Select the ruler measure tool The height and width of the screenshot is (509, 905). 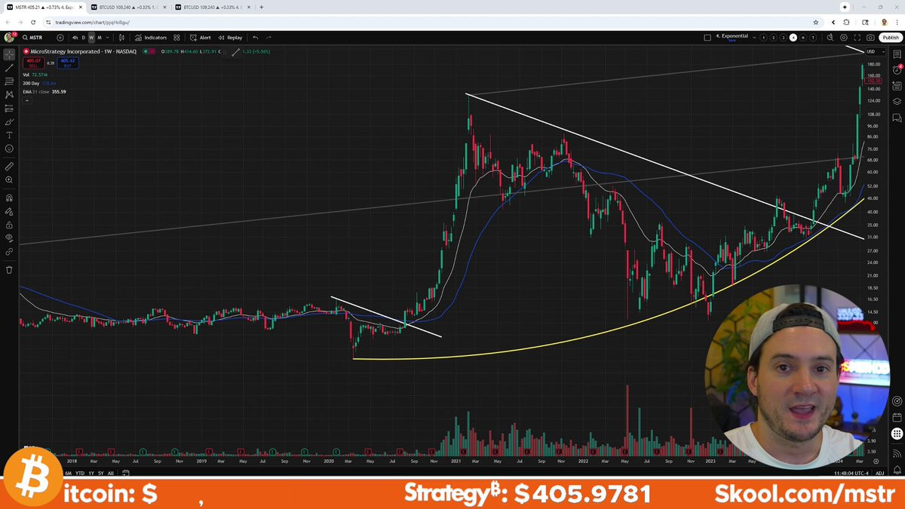point(9,167)
